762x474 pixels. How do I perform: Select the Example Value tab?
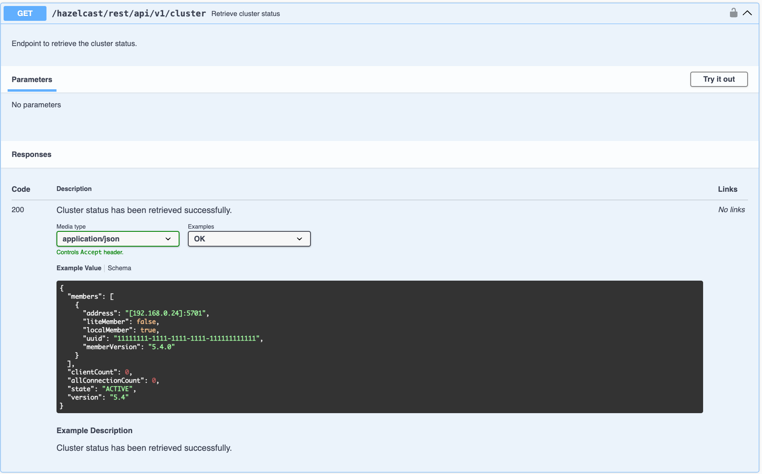[79, 268]
